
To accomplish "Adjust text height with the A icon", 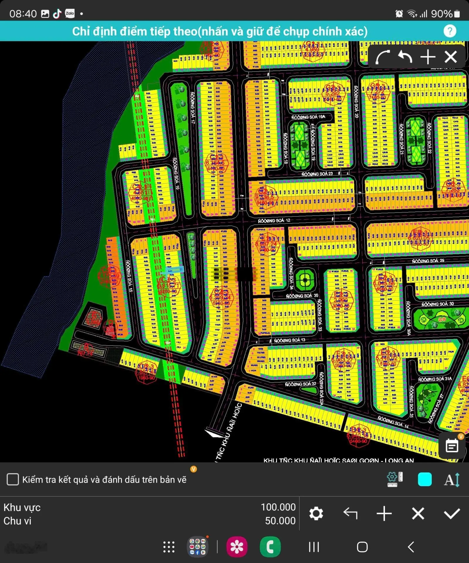I will pos(452,480).
